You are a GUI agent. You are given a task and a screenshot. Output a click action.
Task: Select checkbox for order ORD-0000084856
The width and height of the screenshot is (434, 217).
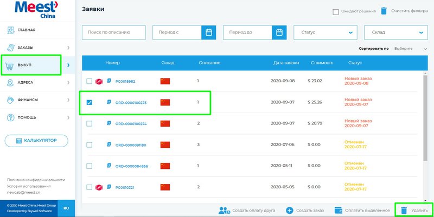tap(89, 166)
